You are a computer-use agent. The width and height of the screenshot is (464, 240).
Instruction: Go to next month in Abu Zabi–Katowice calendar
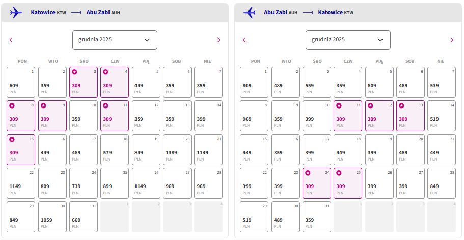click(452, 40)
